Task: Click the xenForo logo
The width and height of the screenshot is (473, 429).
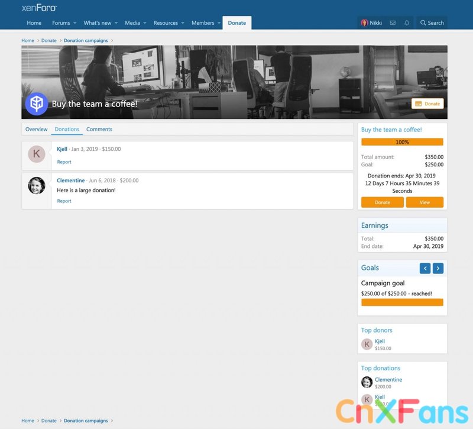Action: [x=39, y=8]
